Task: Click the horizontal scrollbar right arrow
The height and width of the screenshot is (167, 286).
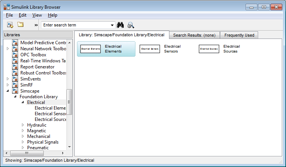Action: (63, 153)
